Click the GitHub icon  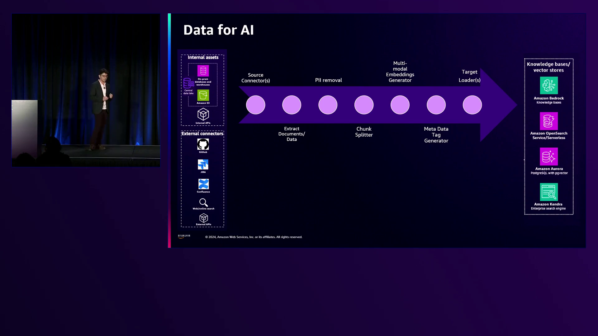pyautogui.click(x=203, y=144)
